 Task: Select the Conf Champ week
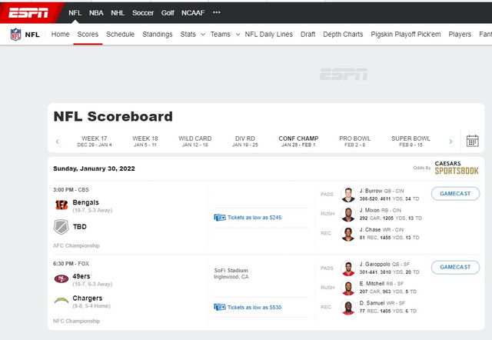click(298, 142)
